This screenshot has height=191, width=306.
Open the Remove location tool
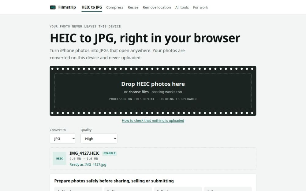coord(157,7)
